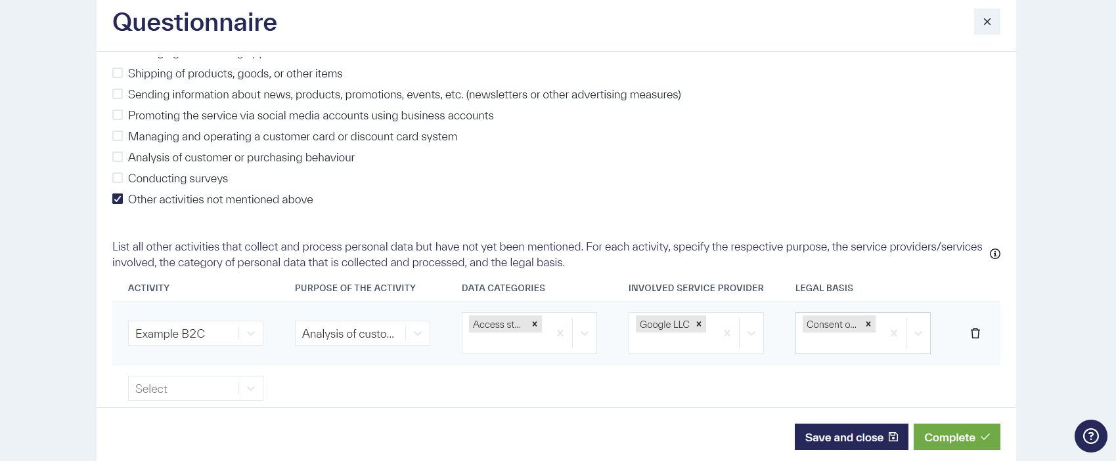This screenshot has width=1116, height=461.
Task: Uncheck Other activities not mentioned above
Action: (118, 199)
